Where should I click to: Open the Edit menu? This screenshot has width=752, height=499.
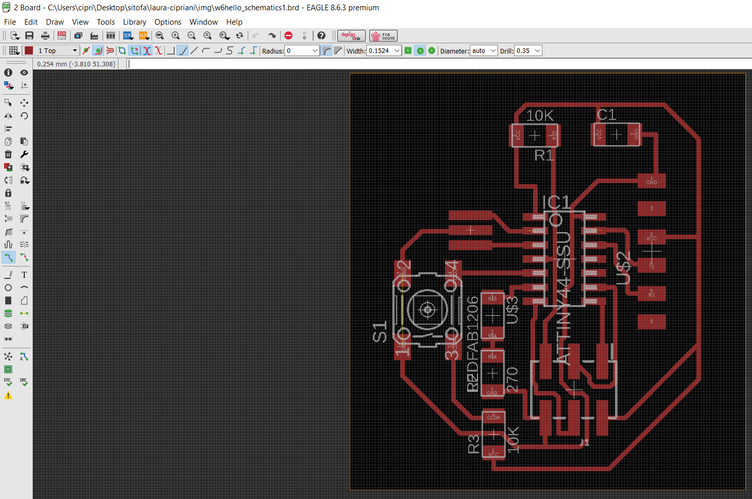coord(31,22)
